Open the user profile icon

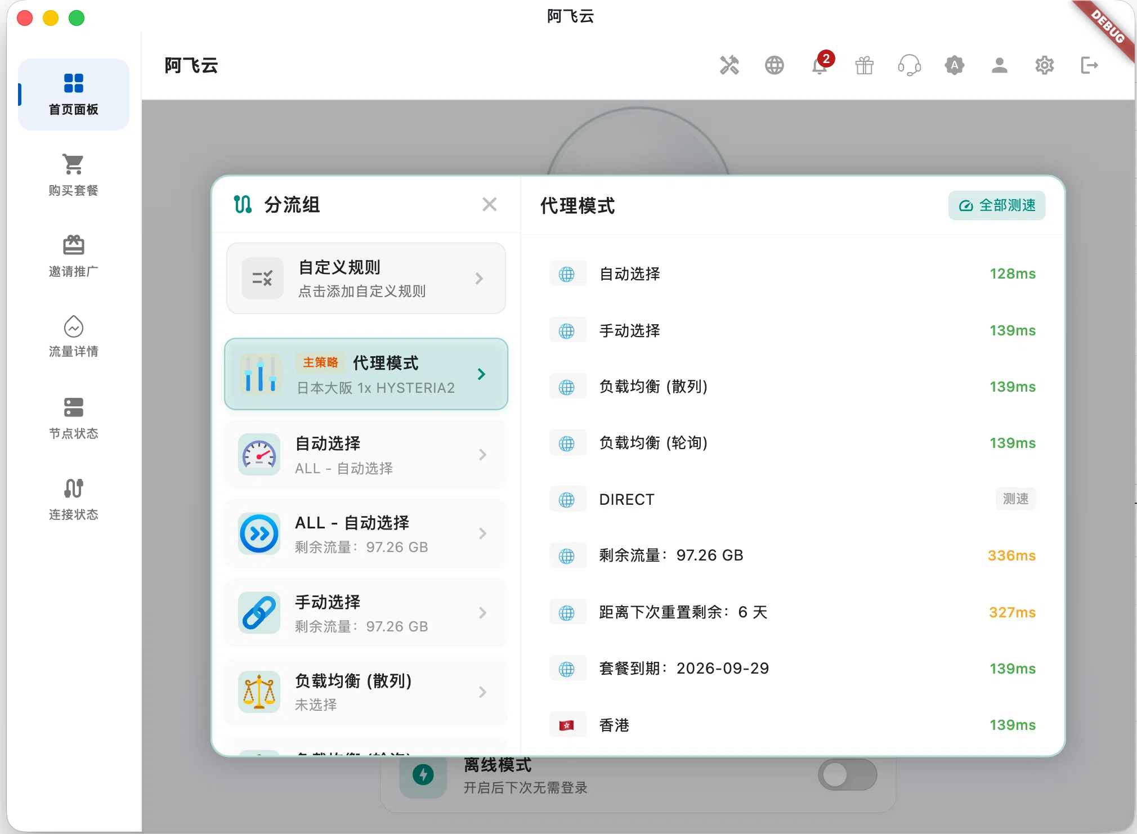tap(999, 65)
